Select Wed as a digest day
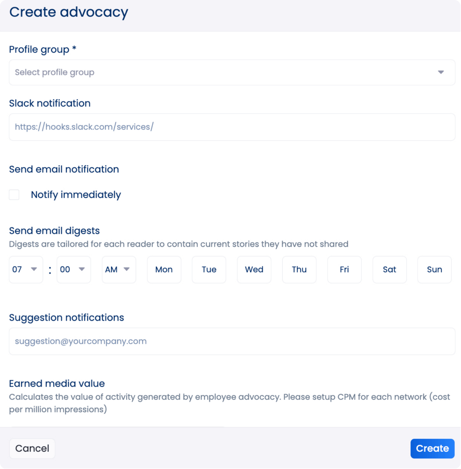The width and height of the screenshot is (461, 469). 254,269
